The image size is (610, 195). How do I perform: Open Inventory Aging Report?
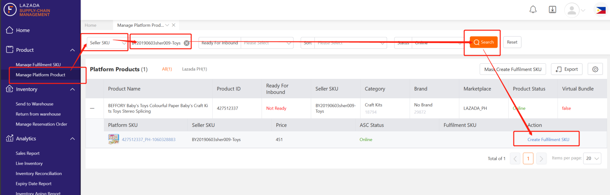pyautogui.click(x=38, y=193)
